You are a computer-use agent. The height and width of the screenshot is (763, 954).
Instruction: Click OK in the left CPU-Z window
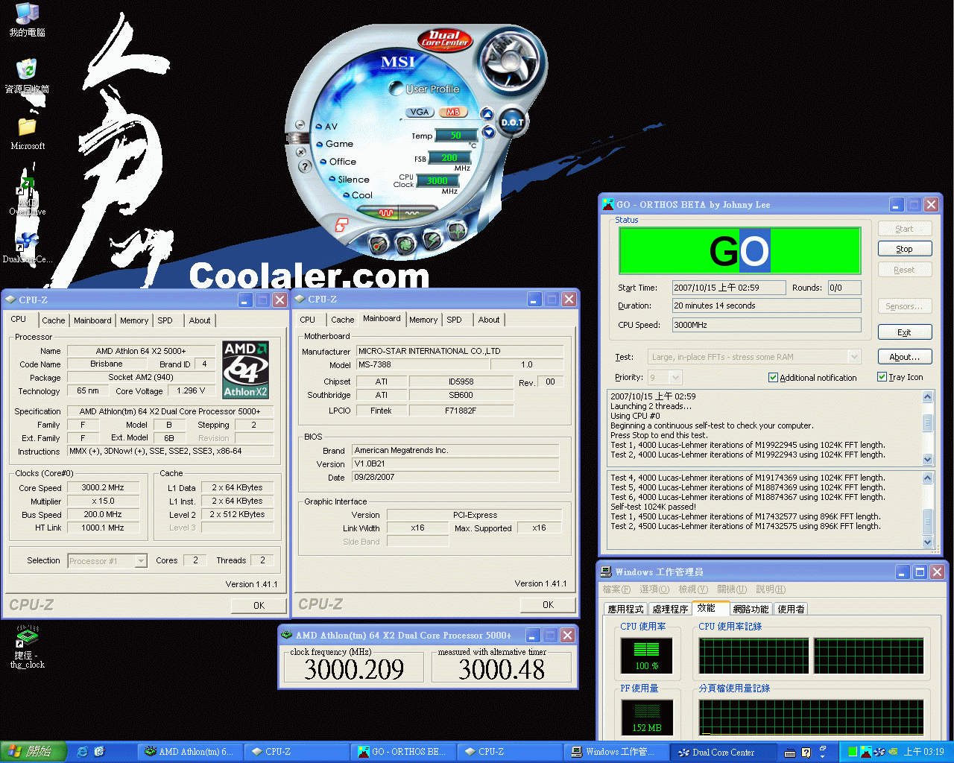(x=259, y=605)
